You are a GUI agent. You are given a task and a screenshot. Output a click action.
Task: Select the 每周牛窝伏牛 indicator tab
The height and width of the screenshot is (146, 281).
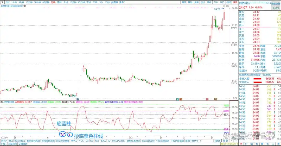(x=192, y=141)
